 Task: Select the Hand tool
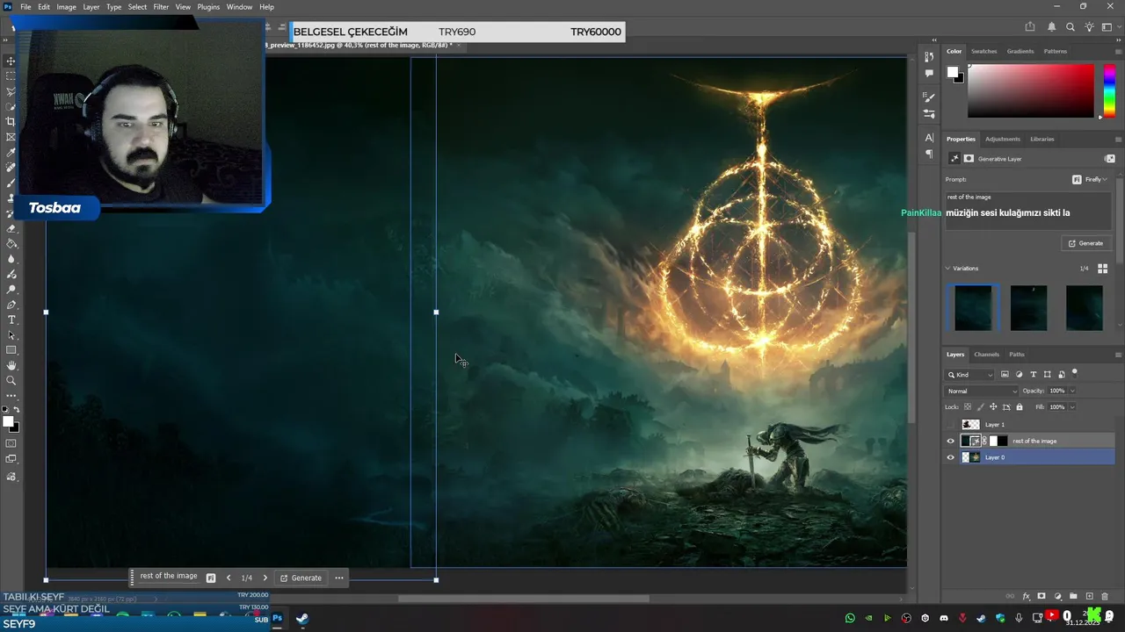(x=11, y=365)
